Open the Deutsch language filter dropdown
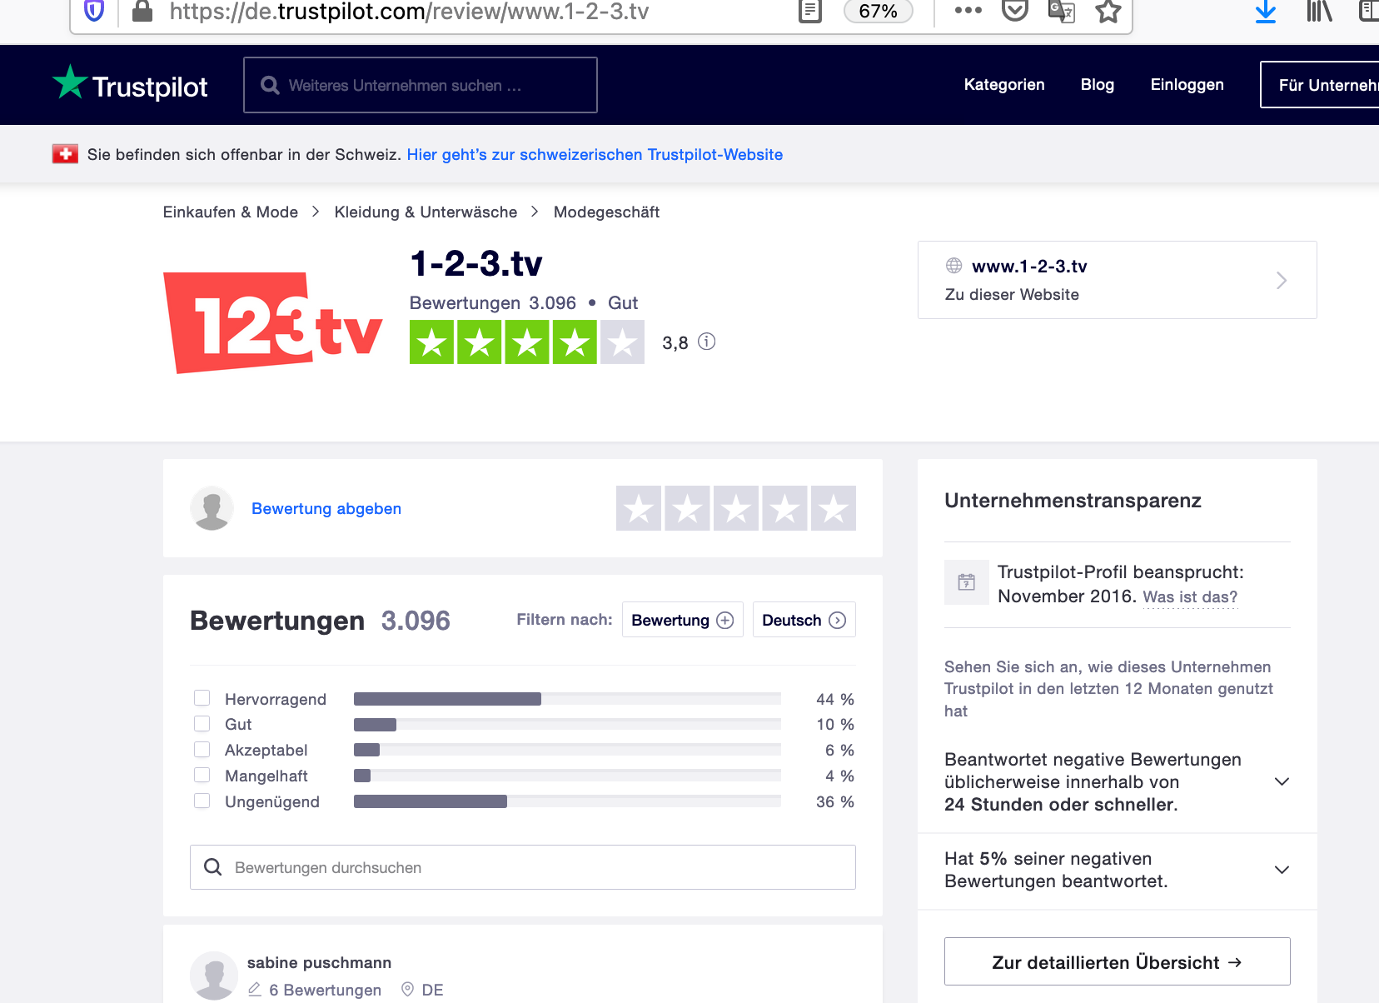Image resolution: width=1379 pixels, height=1003 pixels. (x=804, y=620)
